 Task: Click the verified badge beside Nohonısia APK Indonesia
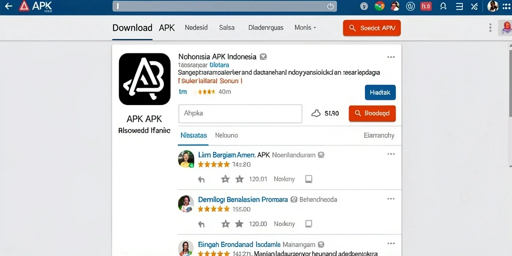pyautogui.click(x=263, y=57)
